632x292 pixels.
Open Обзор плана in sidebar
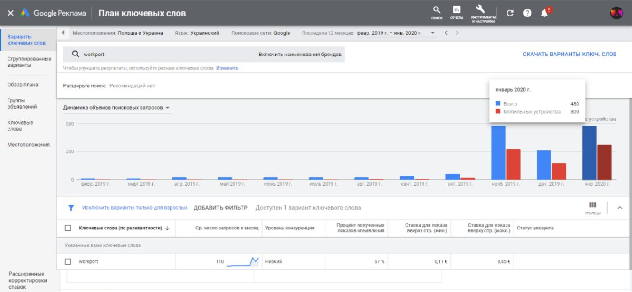click(x=23, y=85)
